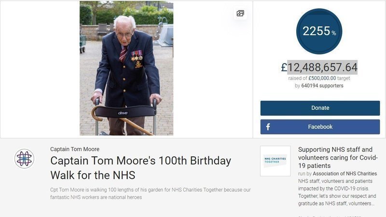Share the page via Facebook button label
Screen dimensions: 386x217
coord(320,127)
